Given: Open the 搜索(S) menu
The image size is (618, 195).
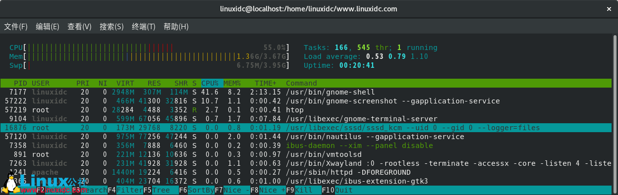Looking at the screenshot, I should 112,27.
